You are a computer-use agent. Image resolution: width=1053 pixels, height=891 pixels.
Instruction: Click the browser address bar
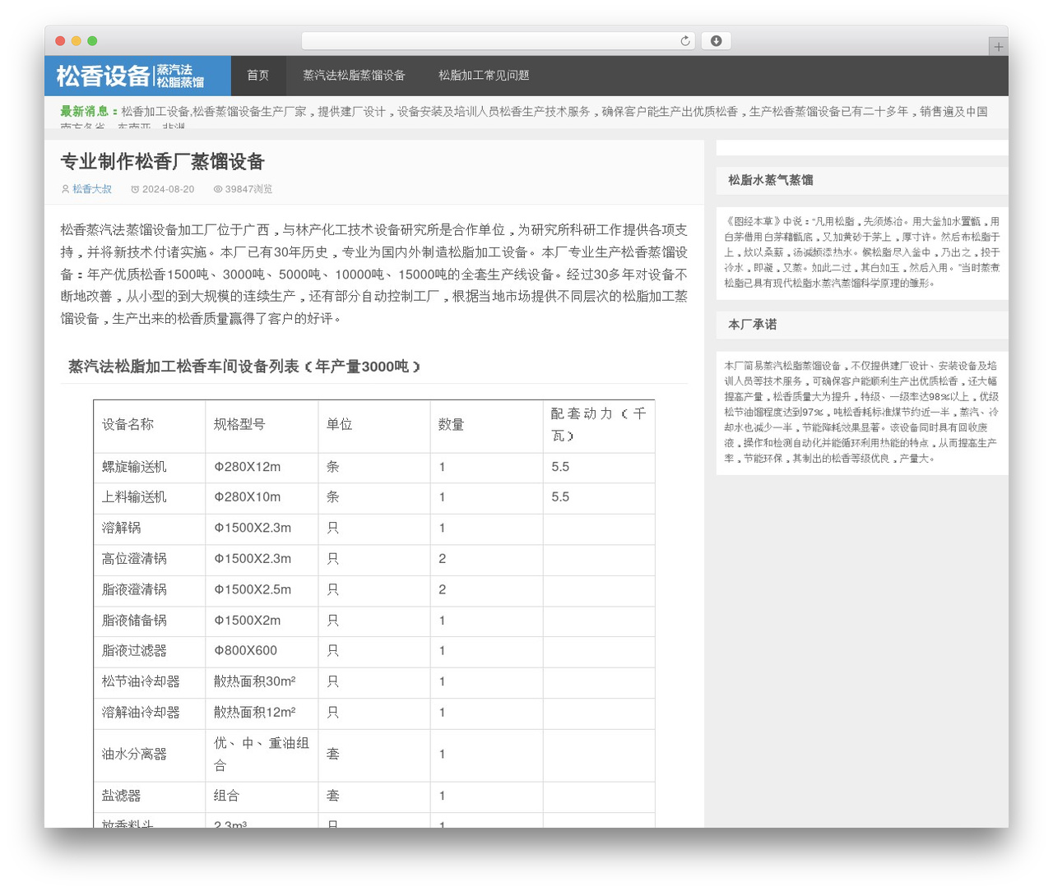click(499, 41)
